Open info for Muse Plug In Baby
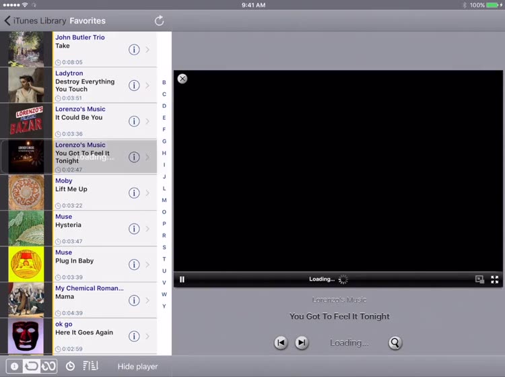505x377 pixels. click(134, 265)
